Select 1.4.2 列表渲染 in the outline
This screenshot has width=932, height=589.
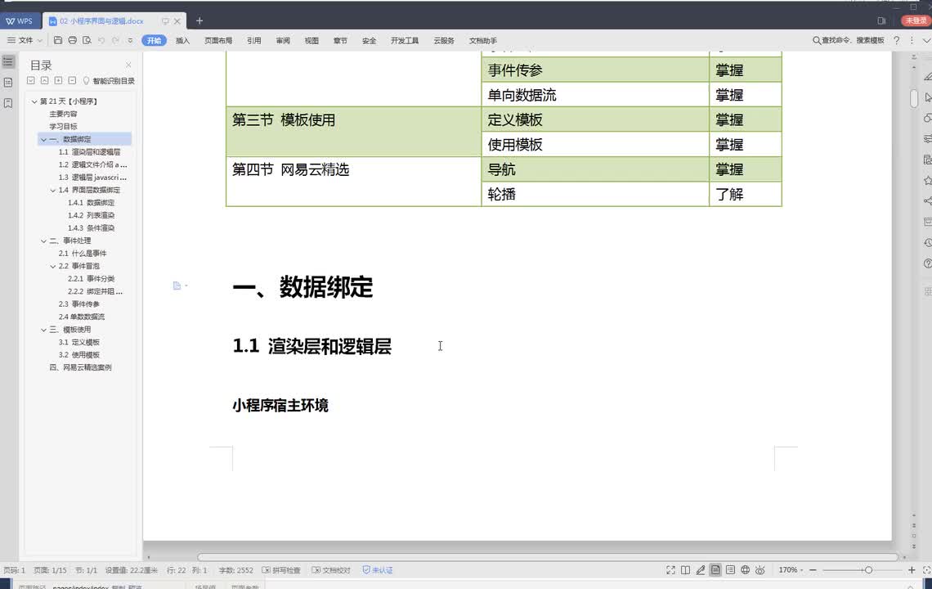pyautogui.click(x=91, y=215)
